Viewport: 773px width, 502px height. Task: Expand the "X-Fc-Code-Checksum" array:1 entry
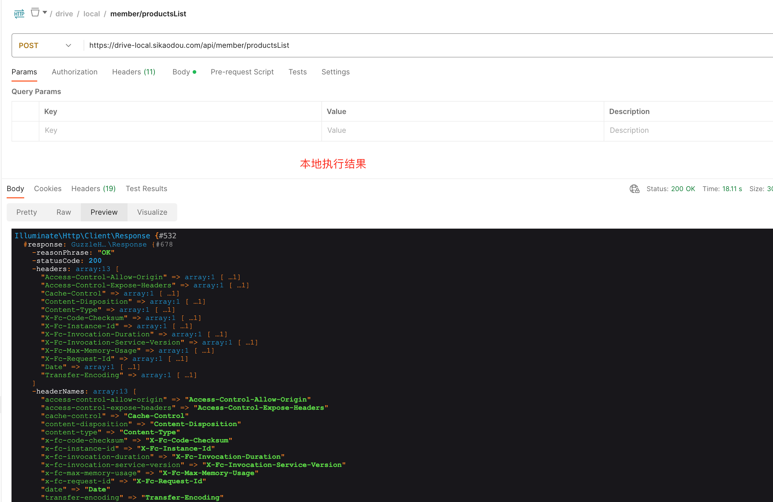[x=173, y=318]
